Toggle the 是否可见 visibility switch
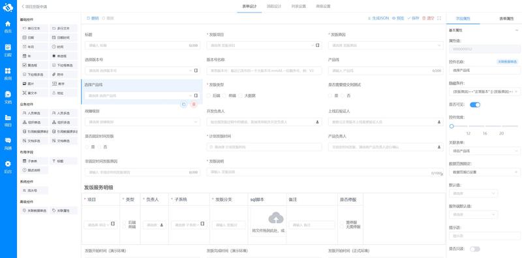522x258 pixels. [x=475, y=105]
